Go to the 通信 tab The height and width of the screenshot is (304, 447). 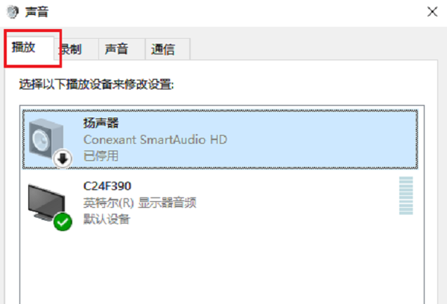(x=162, y=50)
